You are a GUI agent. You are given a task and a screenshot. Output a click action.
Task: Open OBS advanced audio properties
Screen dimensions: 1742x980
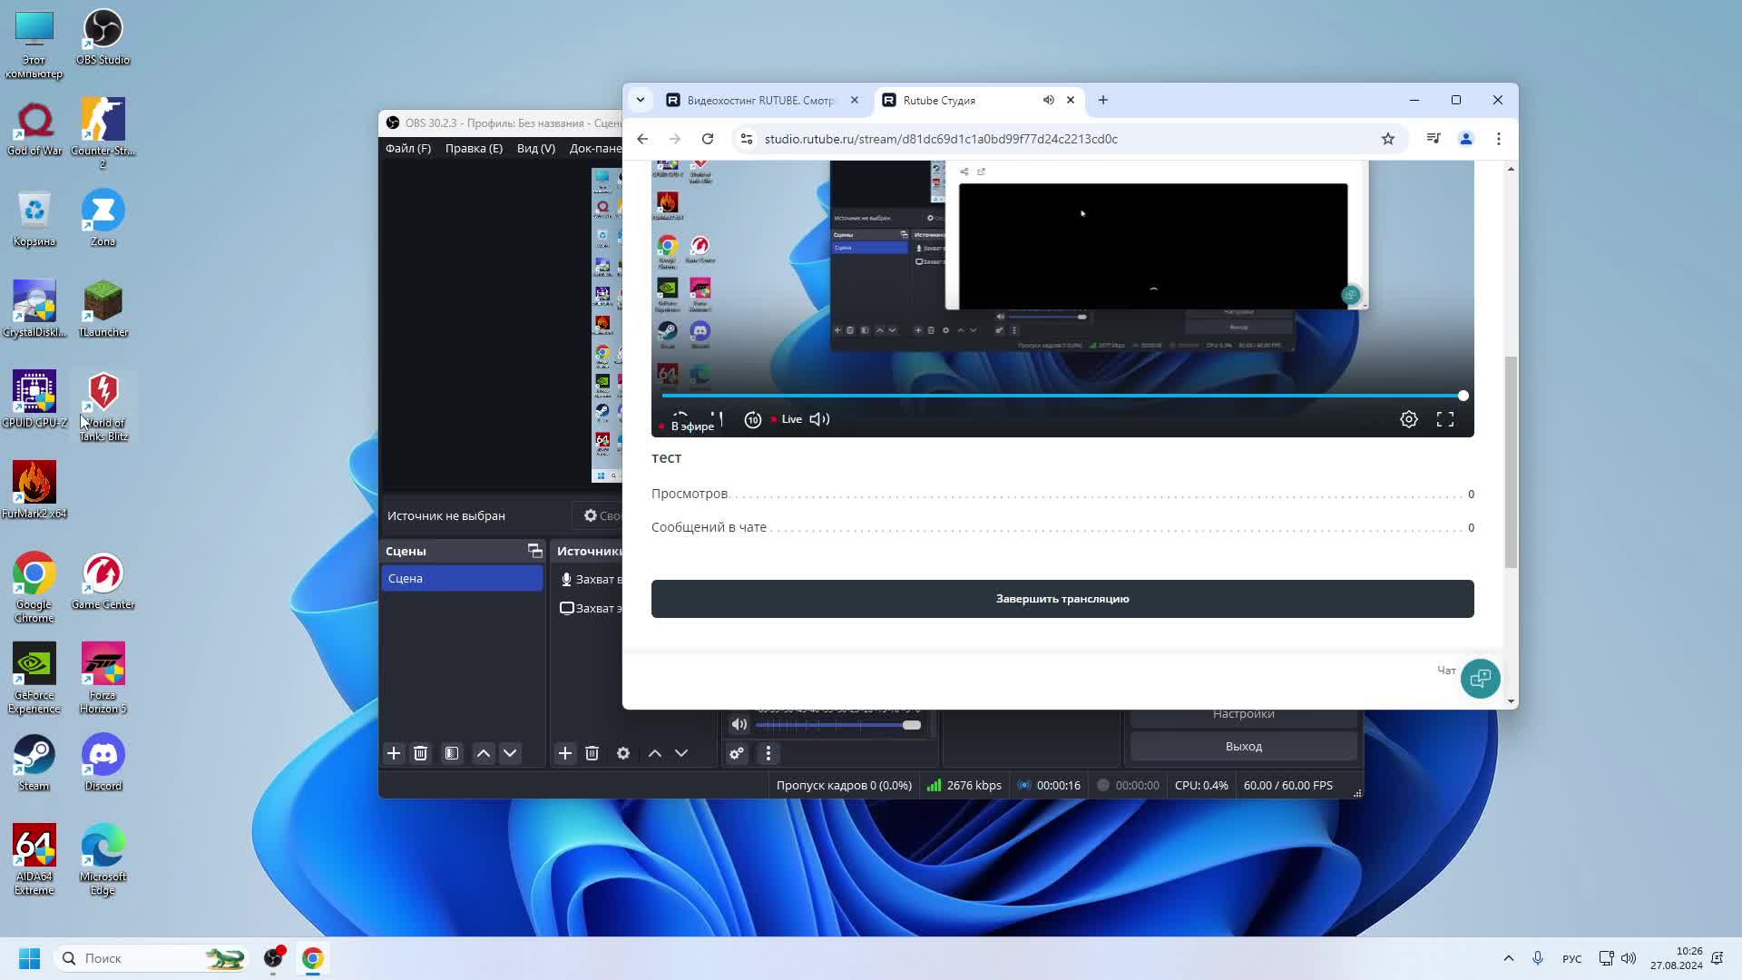737,753
